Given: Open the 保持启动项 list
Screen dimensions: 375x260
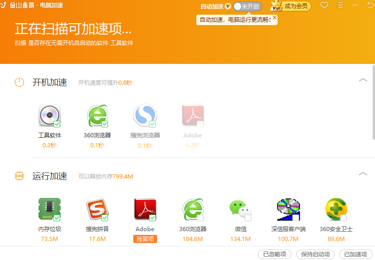Looking at the screenshot, I should coord(315,254).
